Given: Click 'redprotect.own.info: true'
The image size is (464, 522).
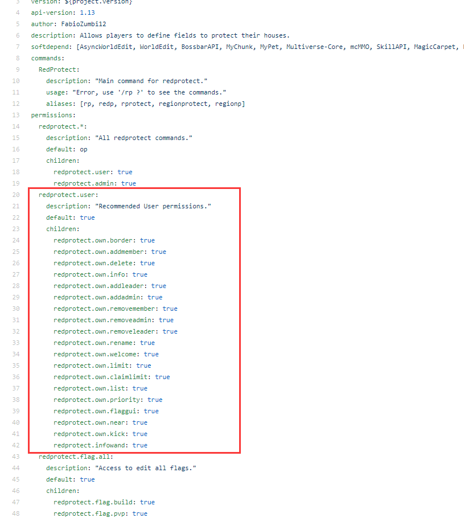Looking at the screenshot, I should 101,274.
